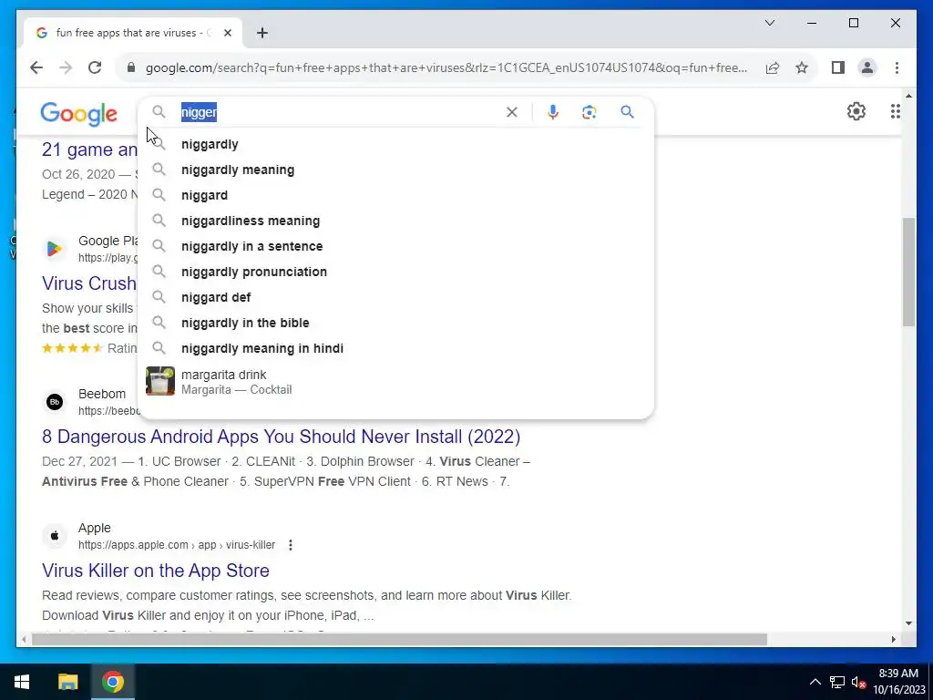
Task: Submit search with the blue magnifier button
Action: point(627,111)
